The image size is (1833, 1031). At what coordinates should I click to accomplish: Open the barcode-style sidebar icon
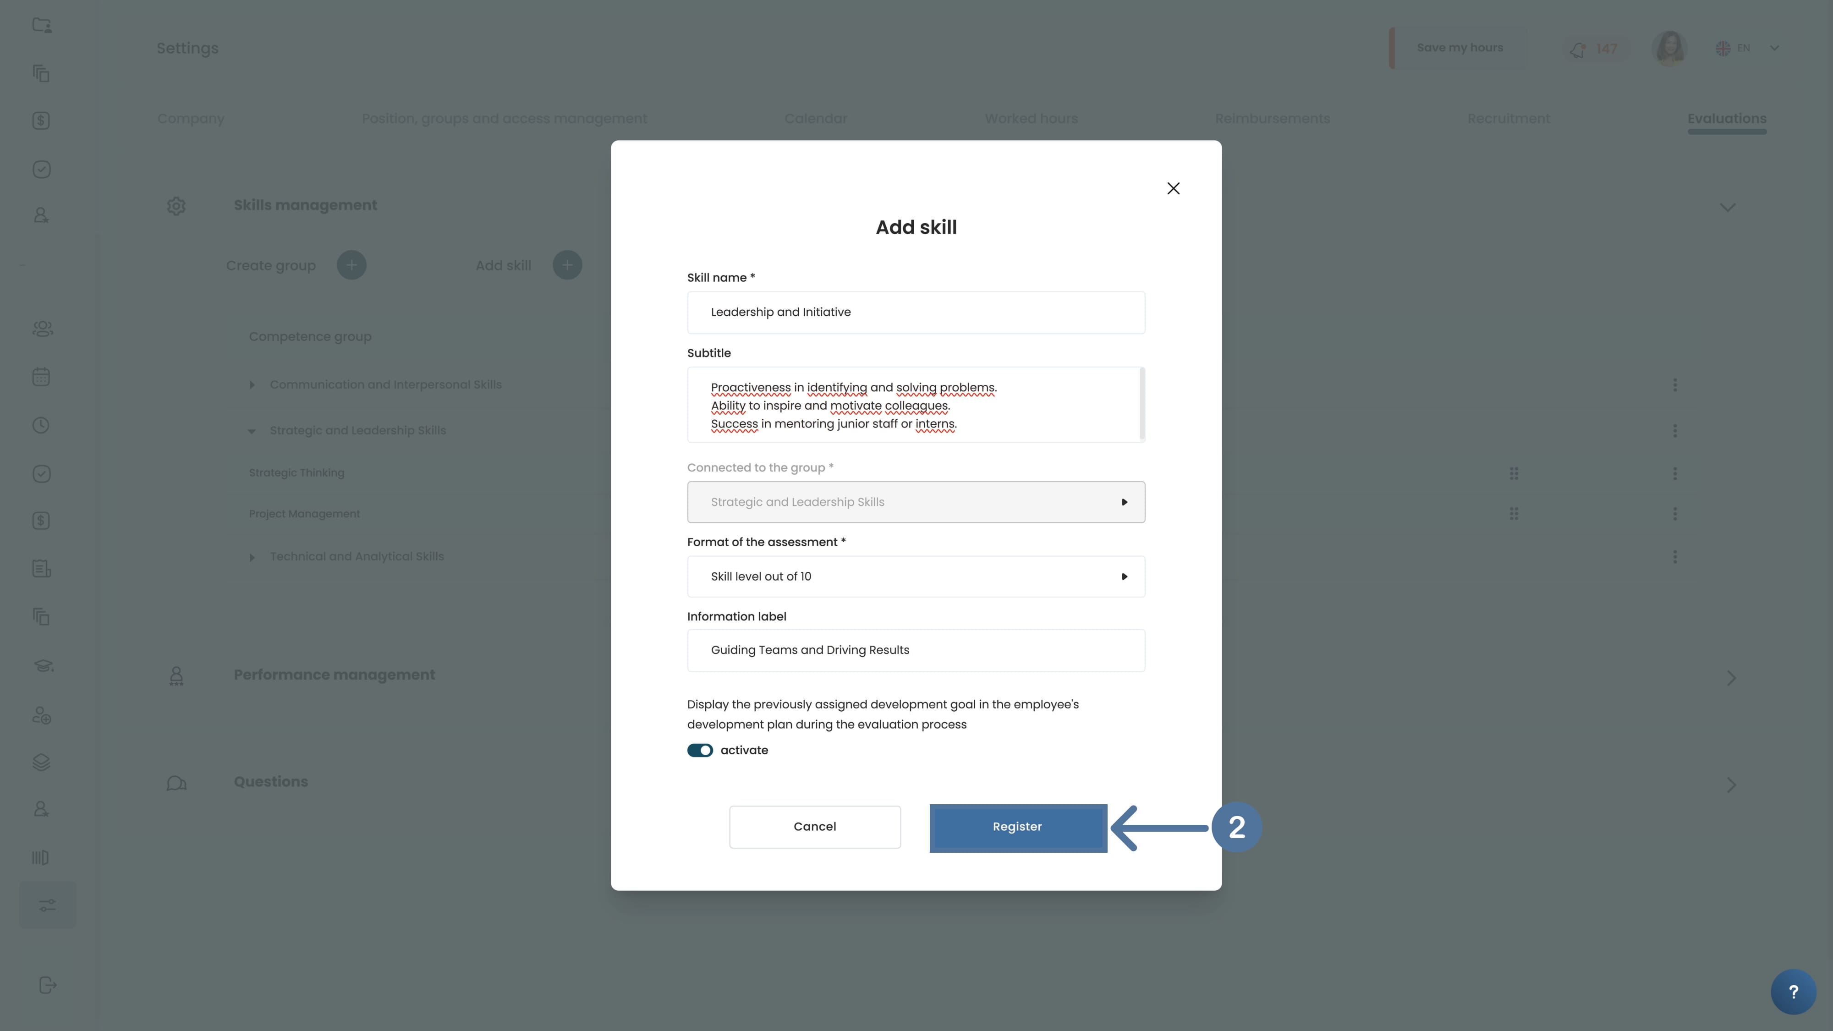41,857
